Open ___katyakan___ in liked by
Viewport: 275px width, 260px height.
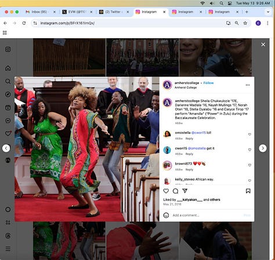point(190,200)
